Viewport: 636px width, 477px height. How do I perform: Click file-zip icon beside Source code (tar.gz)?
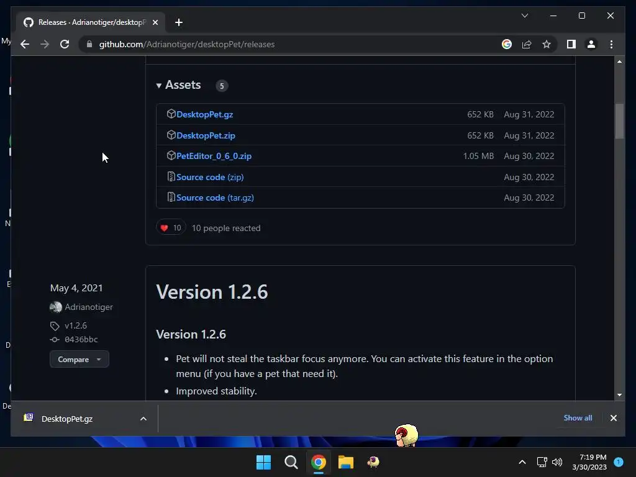point(171,197)
